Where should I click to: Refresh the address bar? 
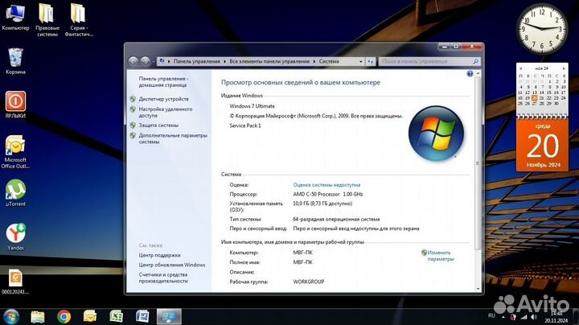[371, 62]
